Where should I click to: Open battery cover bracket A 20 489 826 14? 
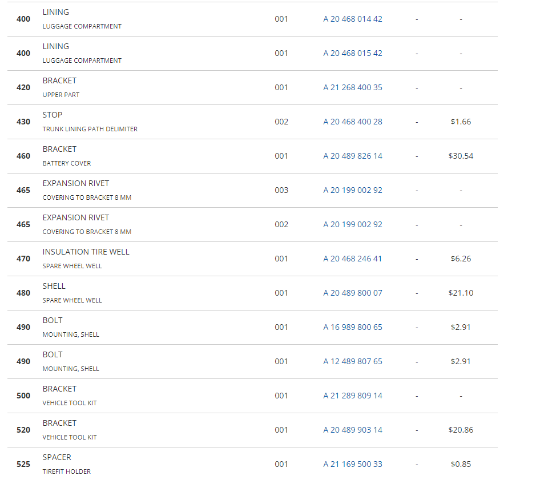tap(353, 156)
